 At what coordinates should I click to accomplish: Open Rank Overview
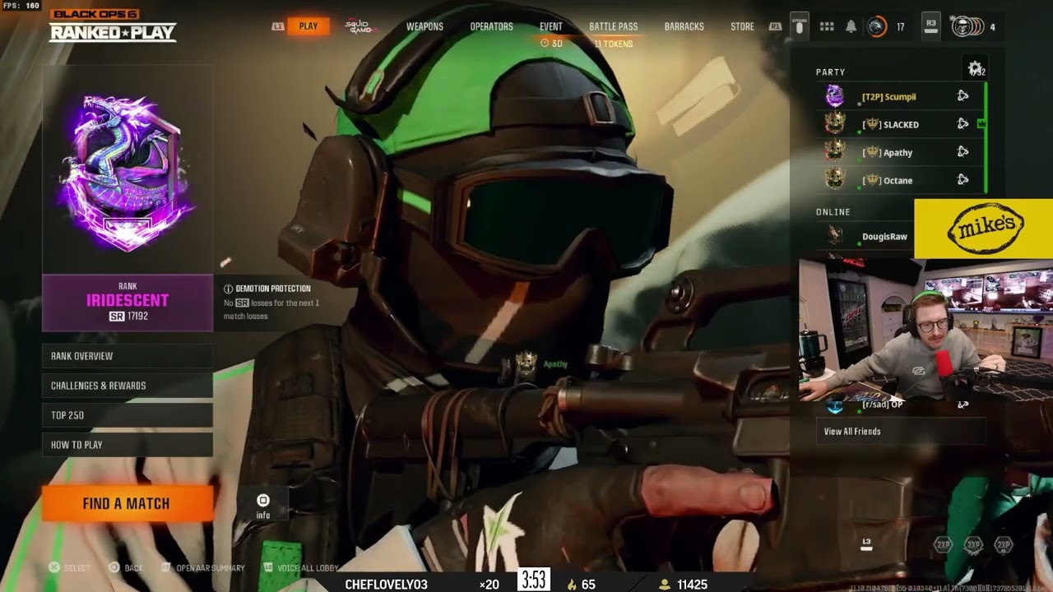[128, 356]
